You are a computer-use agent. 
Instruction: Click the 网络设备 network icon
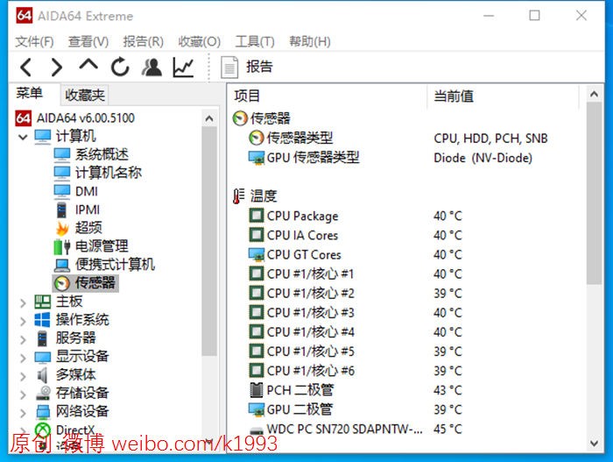43,411
